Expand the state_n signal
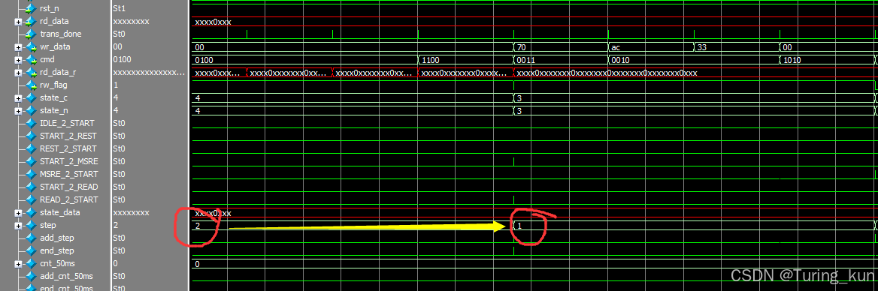878x291 pixels. [19, 112]
